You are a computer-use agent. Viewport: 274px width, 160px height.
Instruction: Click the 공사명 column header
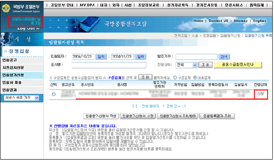click(122, 84)
